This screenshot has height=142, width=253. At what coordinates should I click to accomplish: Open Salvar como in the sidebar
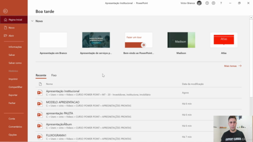[15, 63]
